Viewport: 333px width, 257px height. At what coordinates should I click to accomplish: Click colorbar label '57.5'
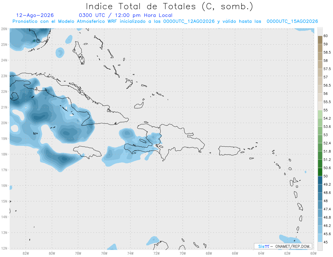click(327, 69)
